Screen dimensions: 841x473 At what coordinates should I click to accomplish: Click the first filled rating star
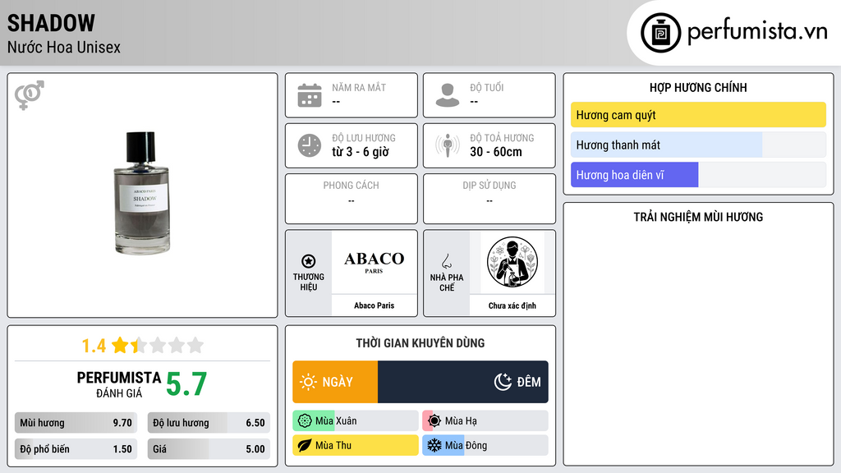click(x=120, y=345)
